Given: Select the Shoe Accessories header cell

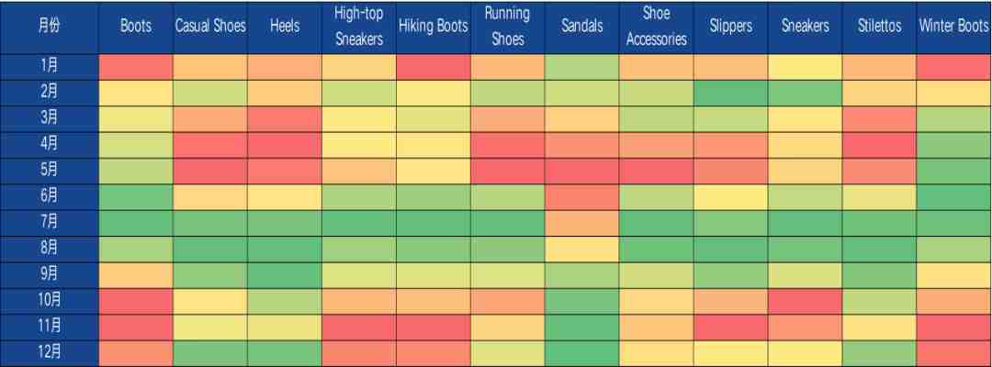Looking at the screenshot, I should 656,28.
